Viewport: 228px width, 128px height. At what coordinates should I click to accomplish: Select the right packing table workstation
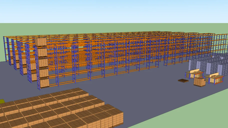(x=214, y=78)
